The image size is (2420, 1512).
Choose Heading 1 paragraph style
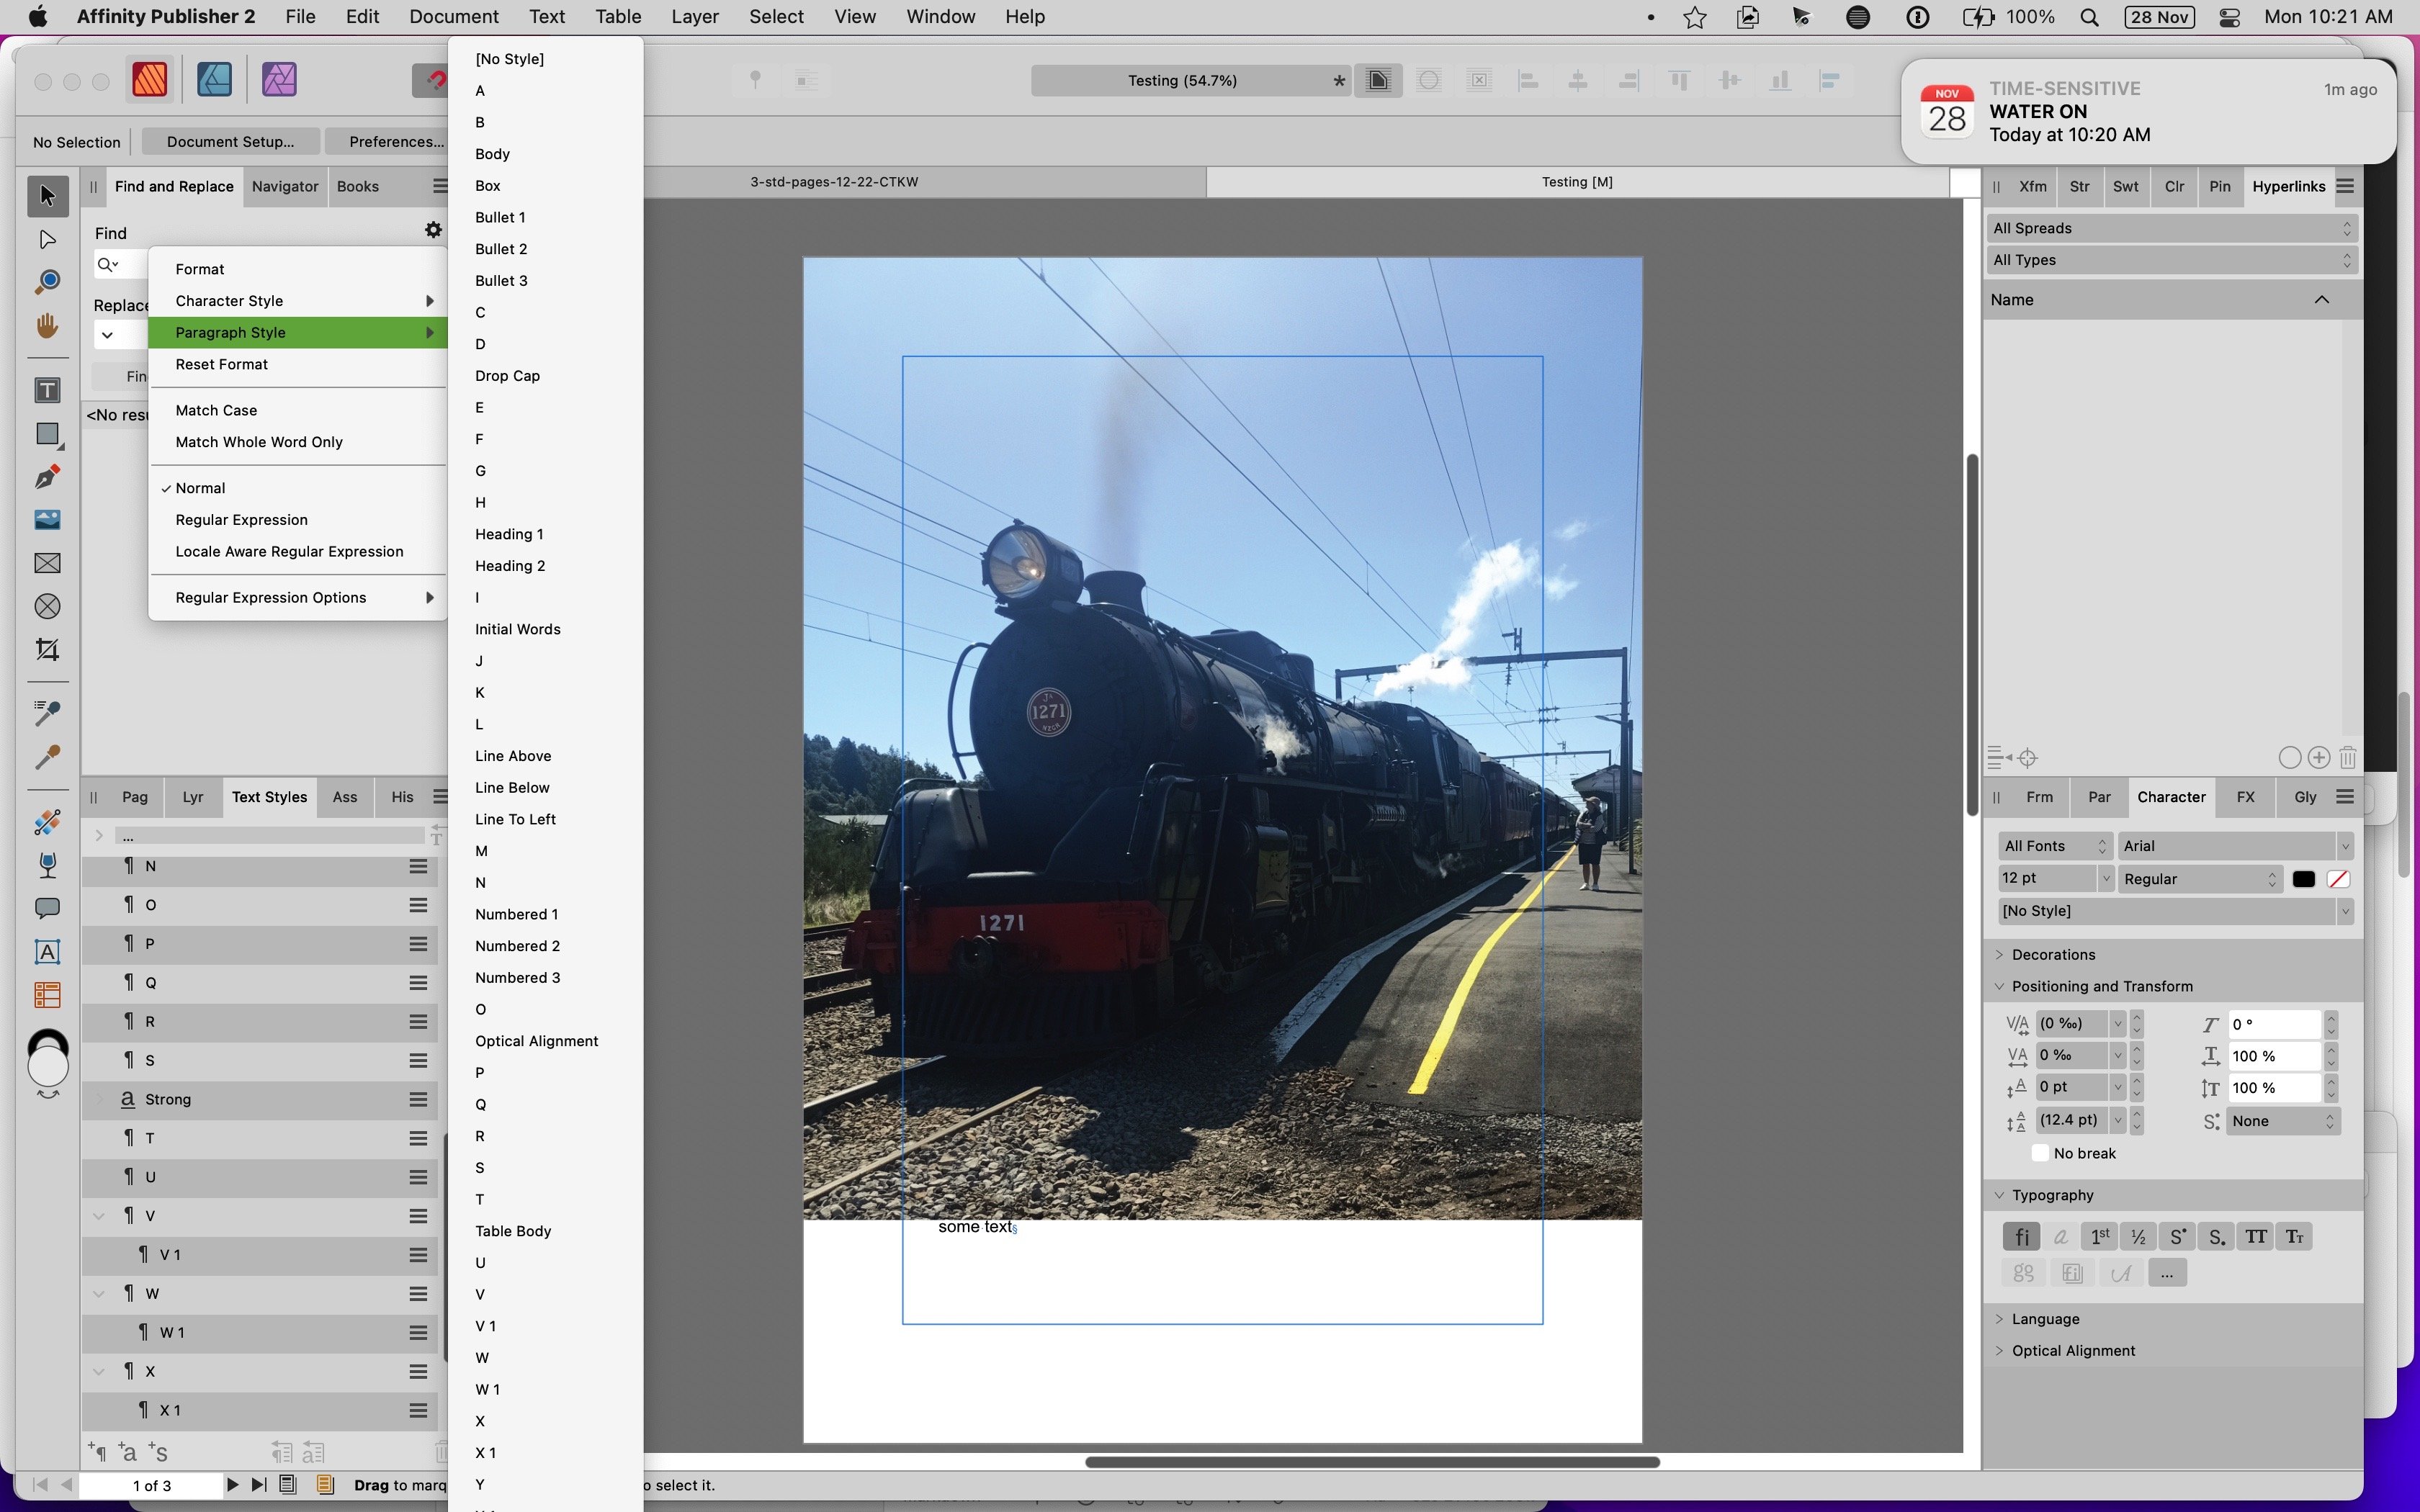pyautogui.click(x=509, y=534)
